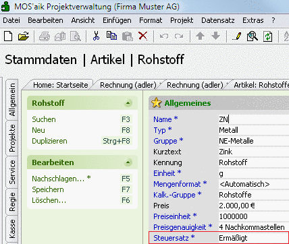Open the Format menu
Screen dimensions: 289x244
click(x=151, y=20)
